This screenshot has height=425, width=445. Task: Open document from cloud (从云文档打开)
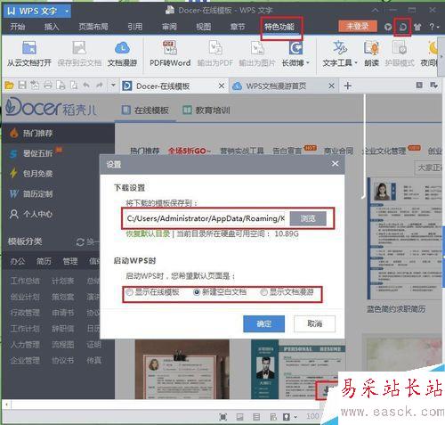tap(29, 53)
